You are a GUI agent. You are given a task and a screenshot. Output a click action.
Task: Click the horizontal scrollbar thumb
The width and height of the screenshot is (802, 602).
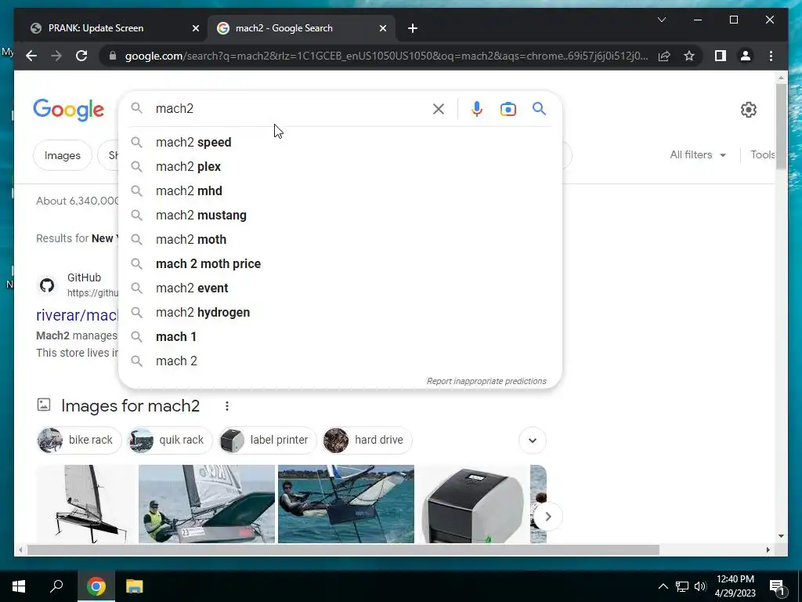tap(343, 549)
